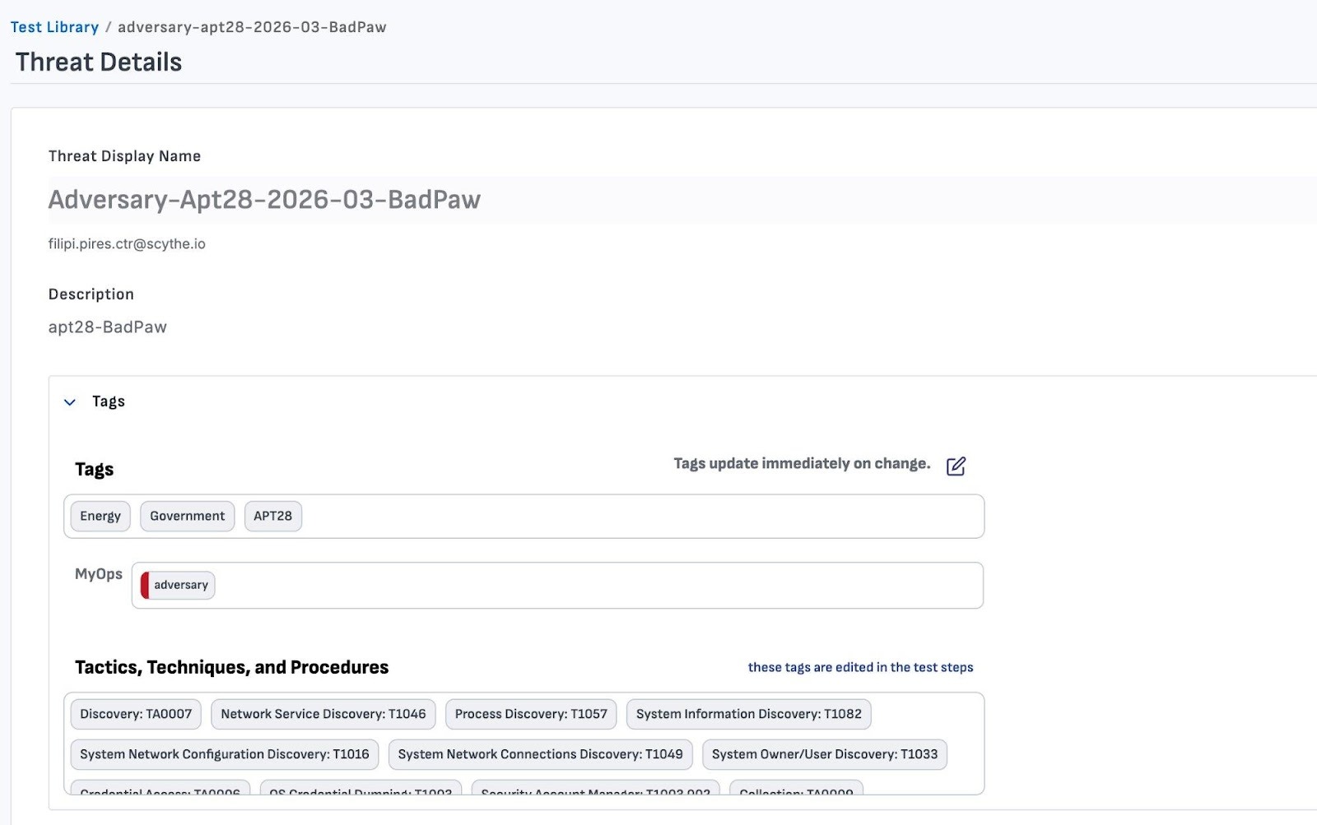
Task: Select System Network Configuration Discovery: T1016
Action: point(224,754)
